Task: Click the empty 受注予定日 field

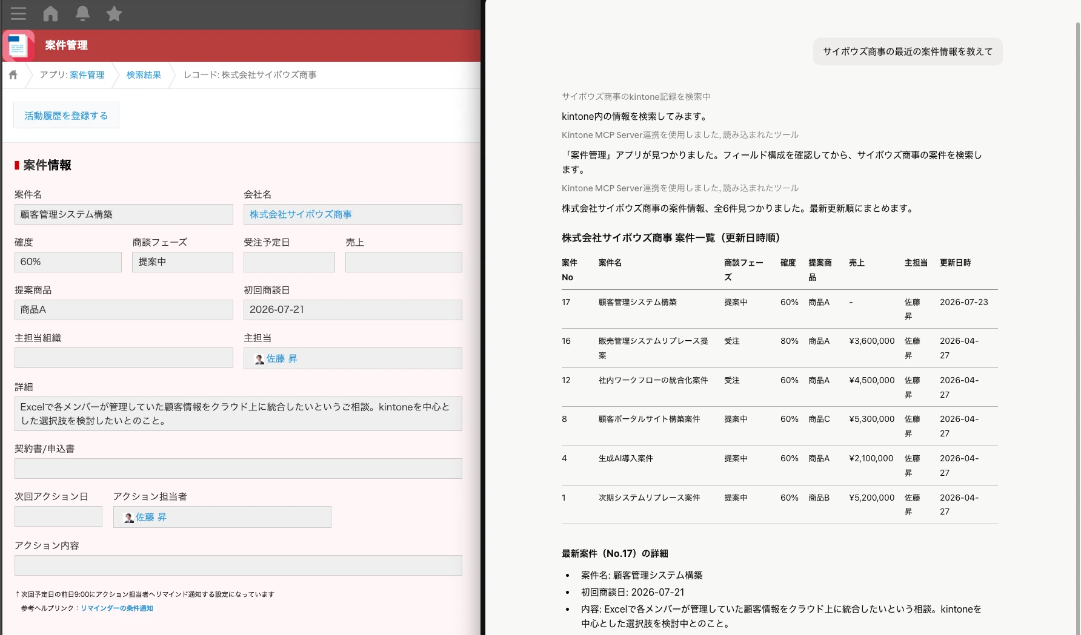Action: coord(289,262)
